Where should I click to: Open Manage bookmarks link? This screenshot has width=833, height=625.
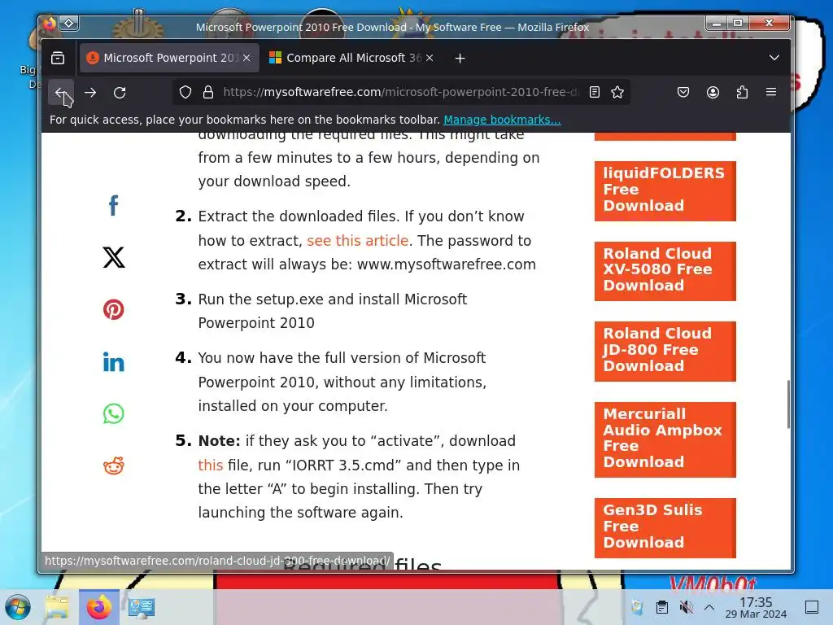pyautogui.click(x=502, y=120)
